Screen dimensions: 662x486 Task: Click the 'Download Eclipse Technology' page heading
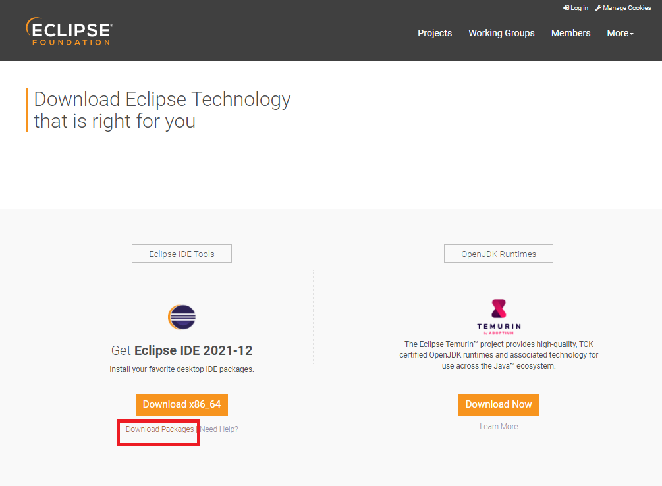click(162, 110)
